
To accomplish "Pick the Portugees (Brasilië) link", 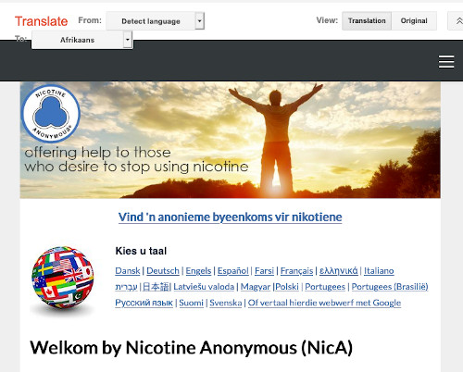I will coord(390,287).
